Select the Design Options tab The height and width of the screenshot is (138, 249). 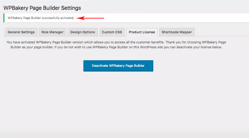[82, 32]
